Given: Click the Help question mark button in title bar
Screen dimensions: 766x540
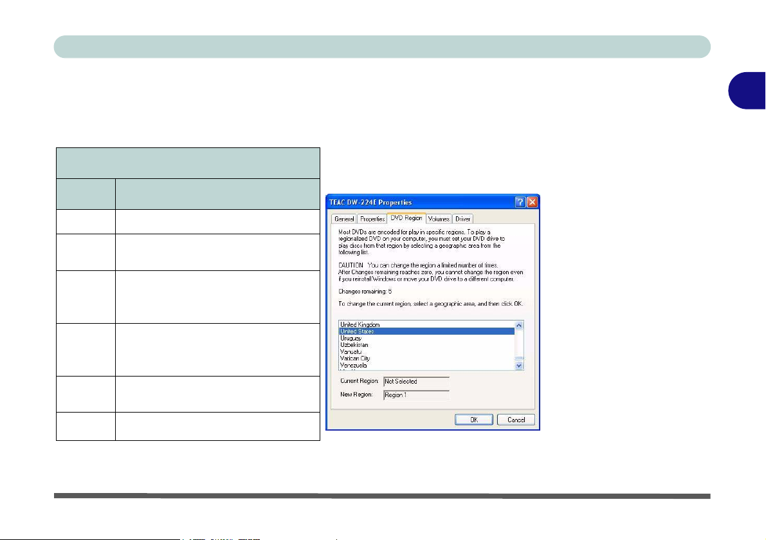Looking at the screenshot, I should point(520,202).
